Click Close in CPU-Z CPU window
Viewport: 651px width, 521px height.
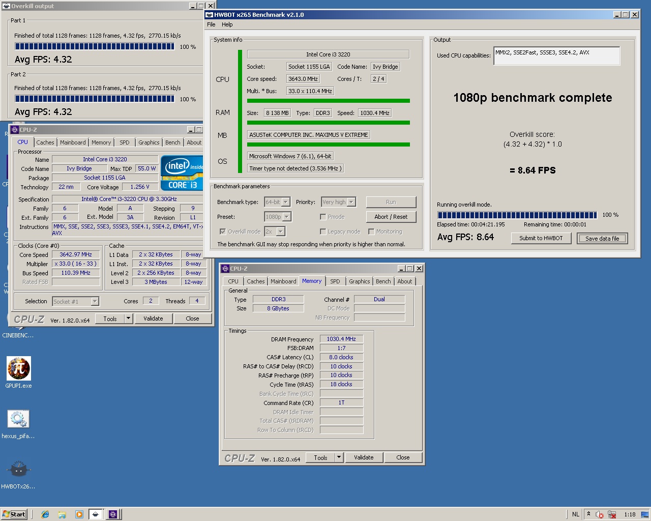192,319
